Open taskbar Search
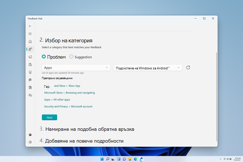 pos(108,159)
